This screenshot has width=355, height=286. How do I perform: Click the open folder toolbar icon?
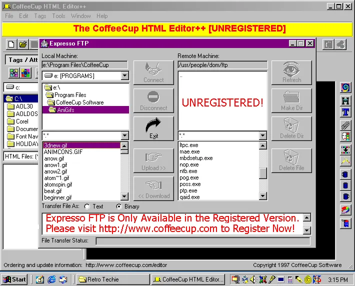23,44
